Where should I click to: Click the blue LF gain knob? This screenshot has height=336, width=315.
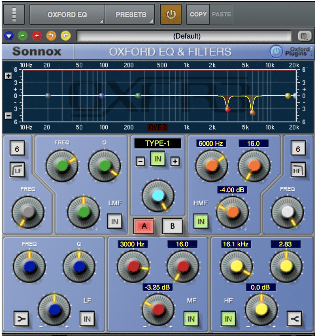click(x=54, y=310)
